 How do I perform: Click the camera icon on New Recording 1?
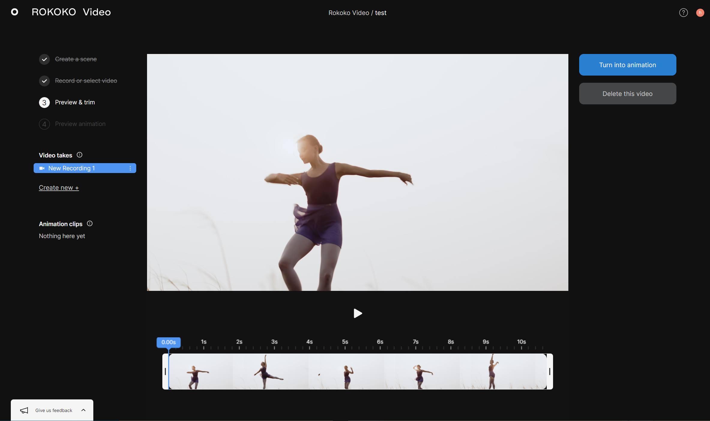tap(42, 168)
